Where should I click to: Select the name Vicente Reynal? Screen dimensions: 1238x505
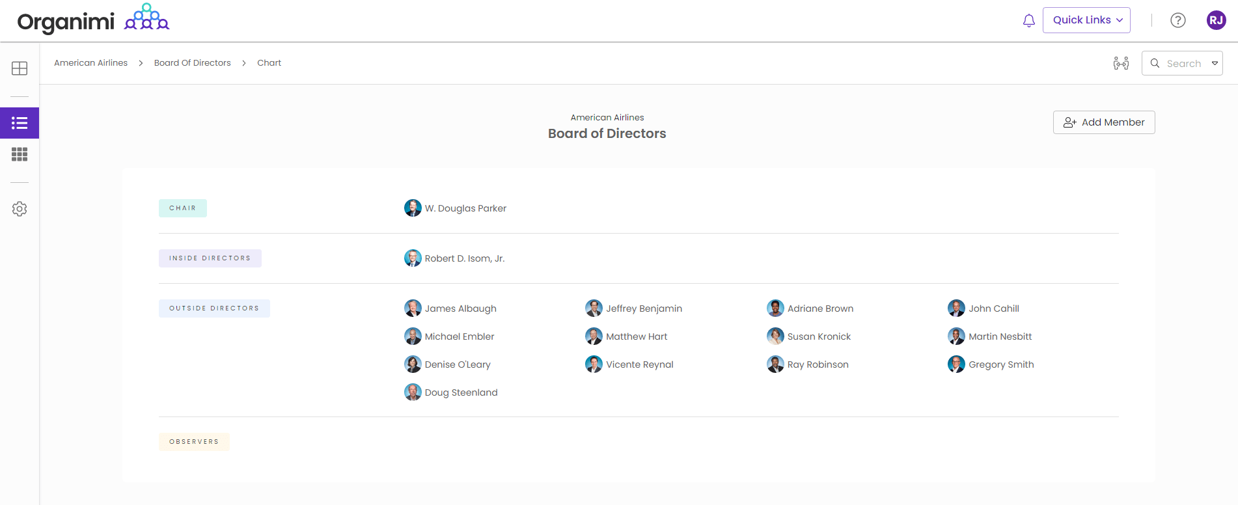[640, 364]
